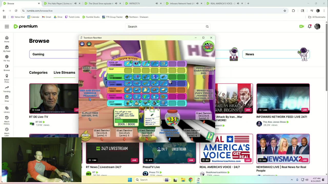Open the NEWSMAX2 LIVE stream thumbnail

tap(283, 149)
